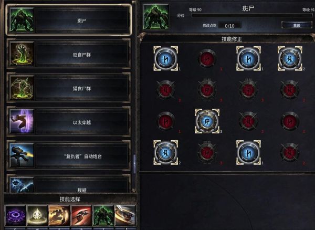Enable red modifier node in the top row
Screen dimensions: 315x230
[207, 59]
